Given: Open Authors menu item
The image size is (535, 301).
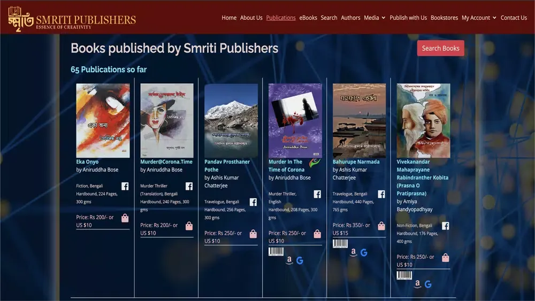Looking at the screenshot, I should point(350,18).
